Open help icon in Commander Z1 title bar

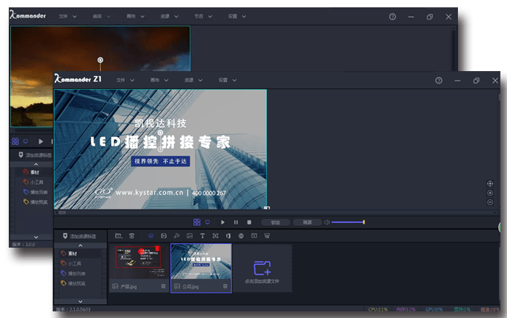click(x=438, y=80)
